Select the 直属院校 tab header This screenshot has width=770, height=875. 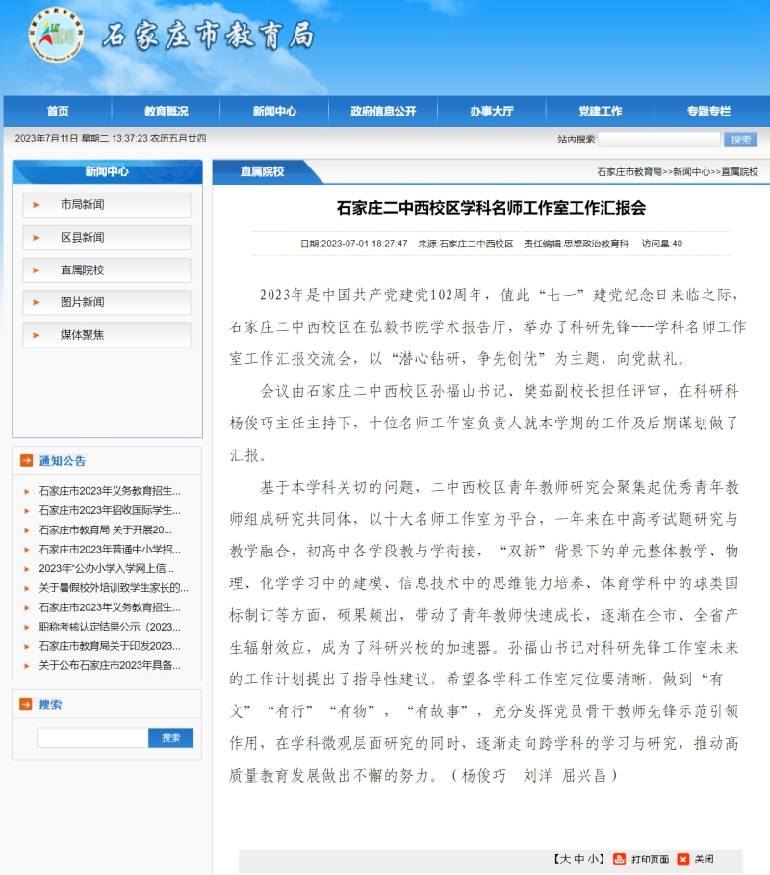tap(262, 171)
